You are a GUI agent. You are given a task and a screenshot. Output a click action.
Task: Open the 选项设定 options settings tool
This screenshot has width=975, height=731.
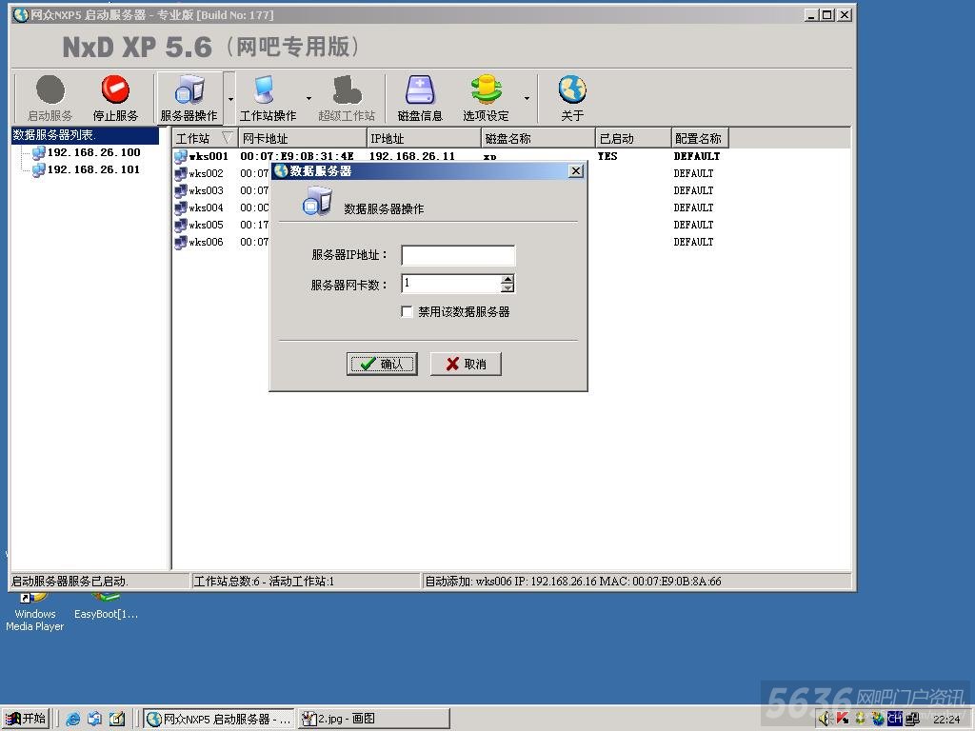point(486,98)
